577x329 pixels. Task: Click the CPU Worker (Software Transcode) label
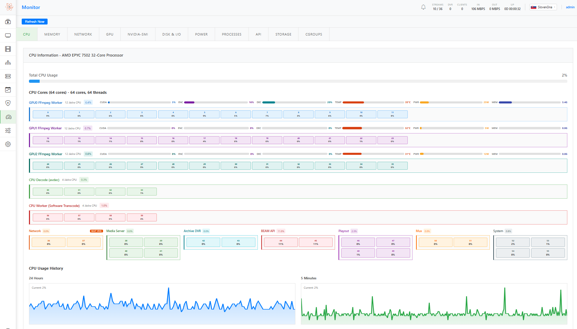pyautogui.click(x=54, y=206)
